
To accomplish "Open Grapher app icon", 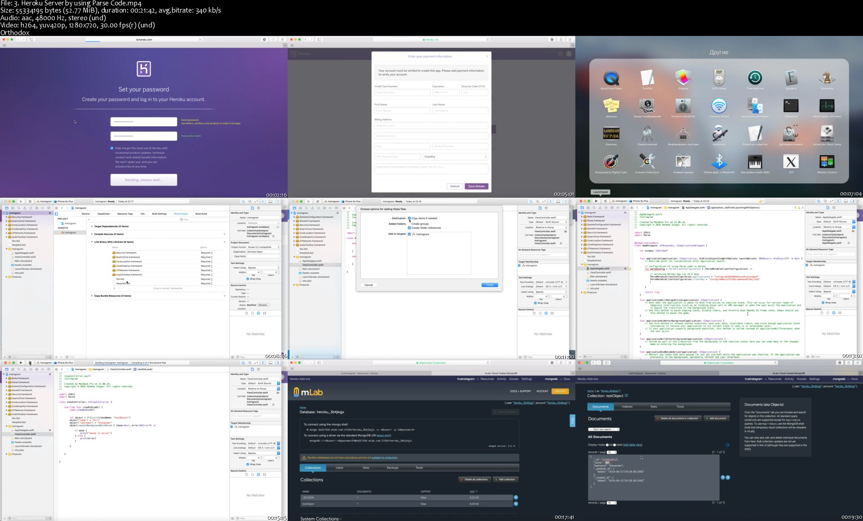I will pos(683,78).
